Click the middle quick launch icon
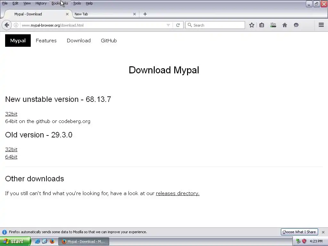Image resolution: width=328 pixels, height=246 pixels. tap(45, 241)
